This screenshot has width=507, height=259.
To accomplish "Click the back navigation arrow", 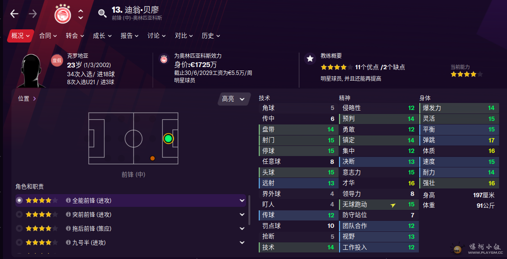I will click(14, 14).
